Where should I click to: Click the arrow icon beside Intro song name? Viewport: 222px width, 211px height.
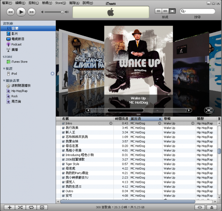pos(111,123)
